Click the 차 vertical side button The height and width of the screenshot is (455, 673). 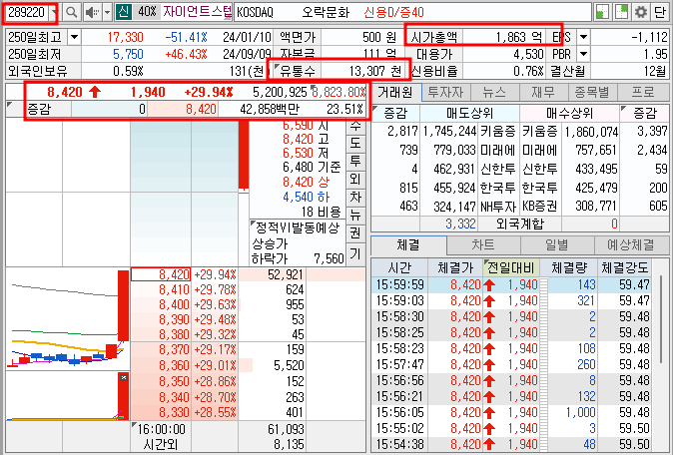(x=355, y=198)
